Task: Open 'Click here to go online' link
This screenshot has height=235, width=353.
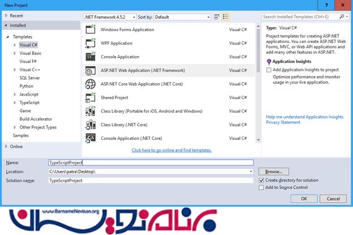Action: [171, 150]
